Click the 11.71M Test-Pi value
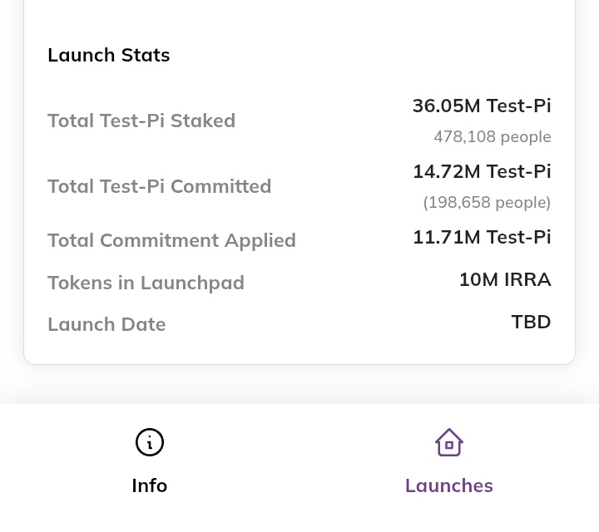Image resolution: width=599 pixels, height=532 pixels. click(x=482, y=237)
